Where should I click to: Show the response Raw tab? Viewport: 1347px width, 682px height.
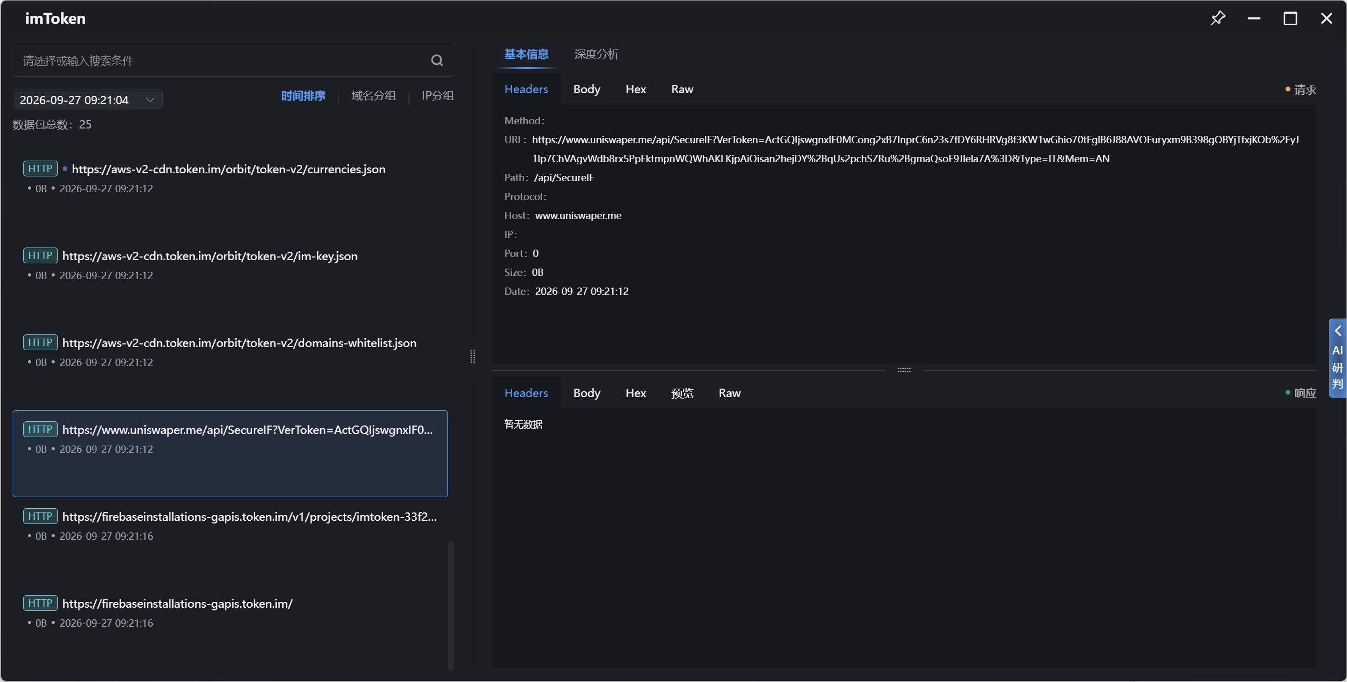pyautogui.click(x=730, y=393)
